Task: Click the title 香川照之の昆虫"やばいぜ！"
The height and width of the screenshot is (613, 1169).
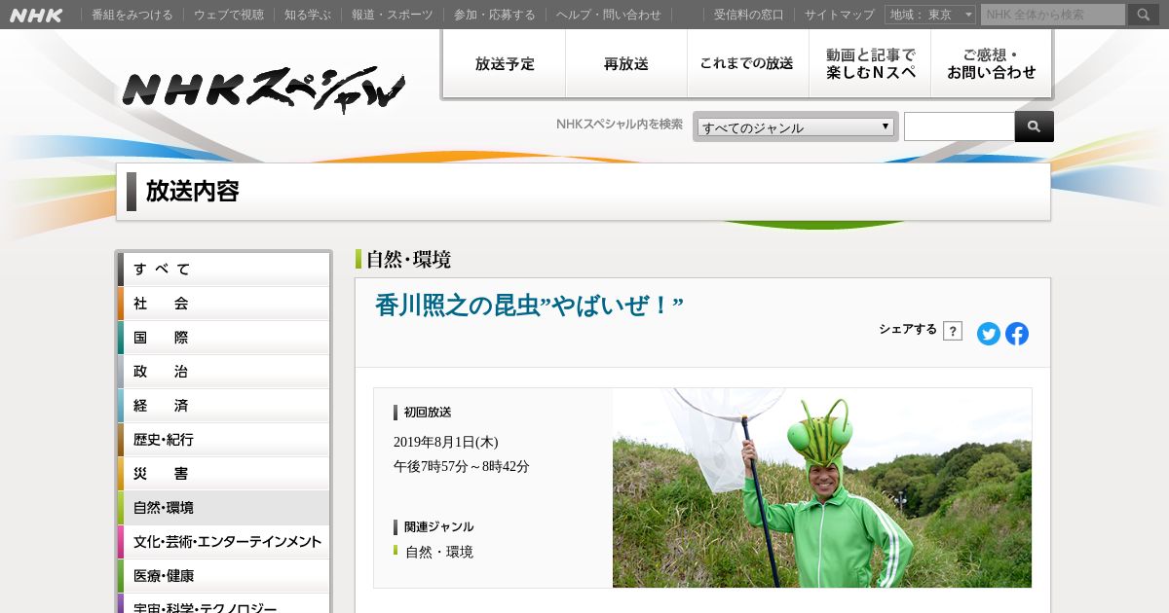Action: pyautogui.click(x=529, y=306)
